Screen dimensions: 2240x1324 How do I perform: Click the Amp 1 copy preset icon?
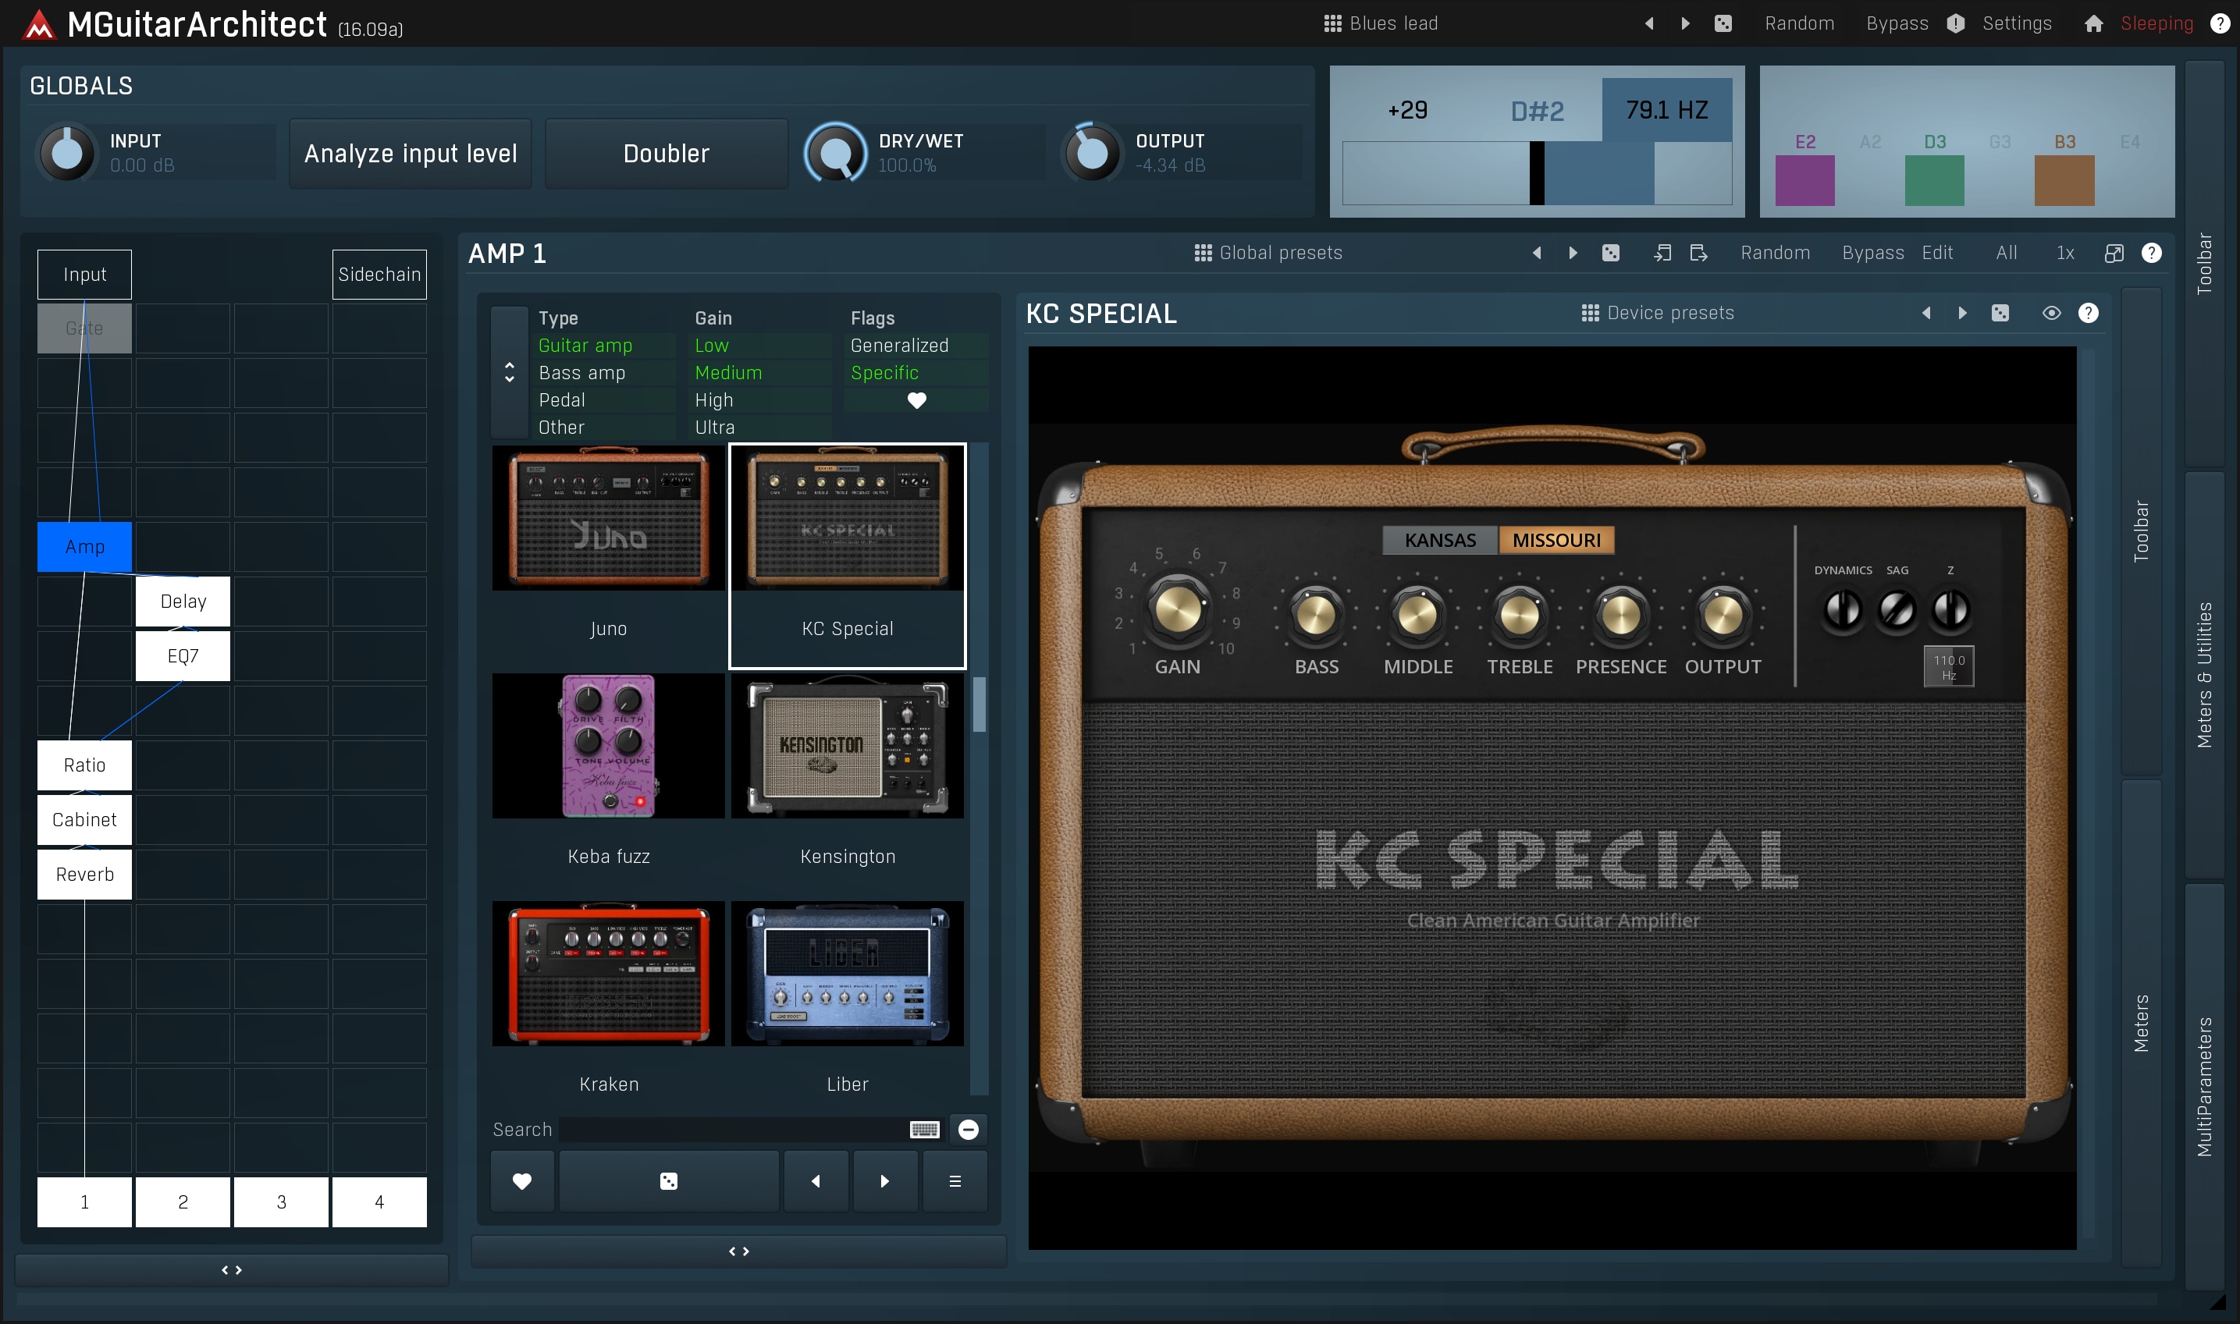(1662, 254)
